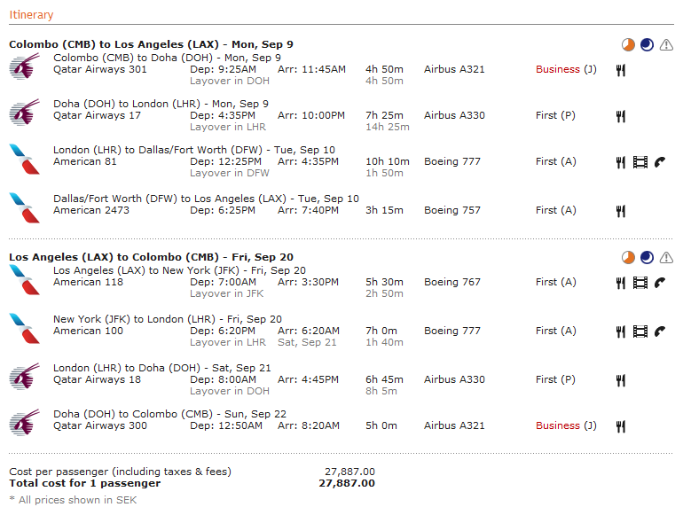
Task: Click the American Airlines logo for flight 2473
Action: pyautogui.click(x=24, y=208)
